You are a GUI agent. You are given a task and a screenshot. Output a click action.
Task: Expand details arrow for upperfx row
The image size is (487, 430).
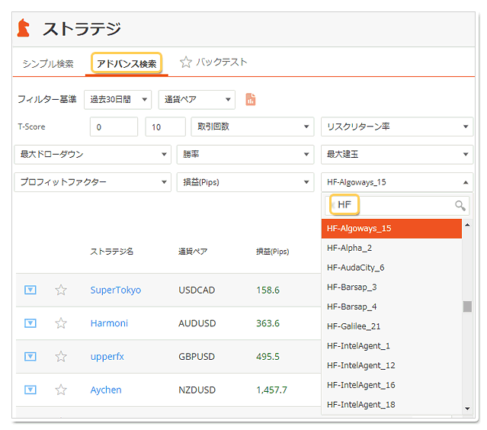(x=30, y=356)
